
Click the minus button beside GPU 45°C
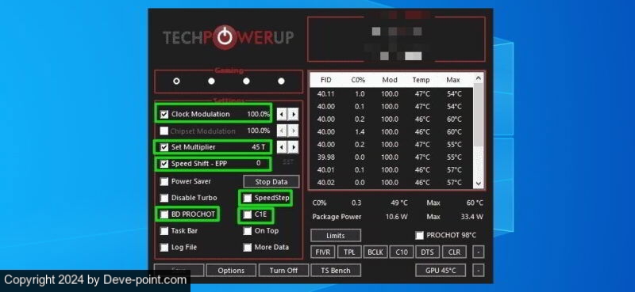pyautogui.click(x=479, y=270)
